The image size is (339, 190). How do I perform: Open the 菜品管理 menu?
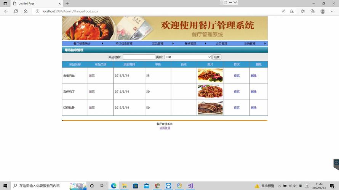tap(158, 43)
